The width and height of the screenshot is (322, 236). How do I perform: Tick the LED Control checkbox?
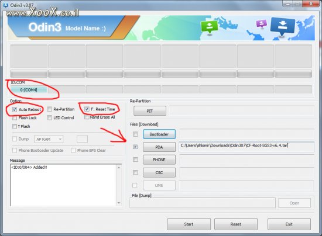tap(49, 118)
